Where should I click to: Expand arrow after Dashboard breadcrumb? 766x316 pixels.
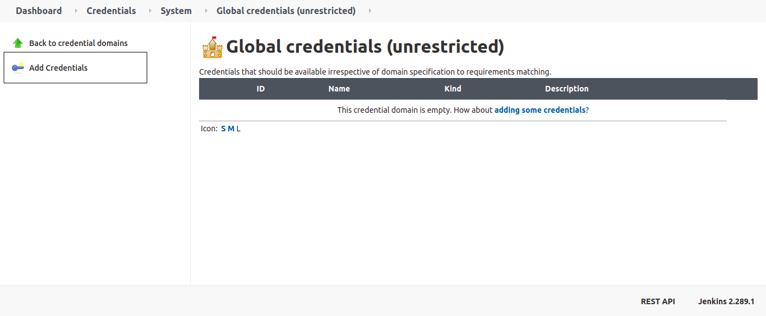[x=76, y=11]
